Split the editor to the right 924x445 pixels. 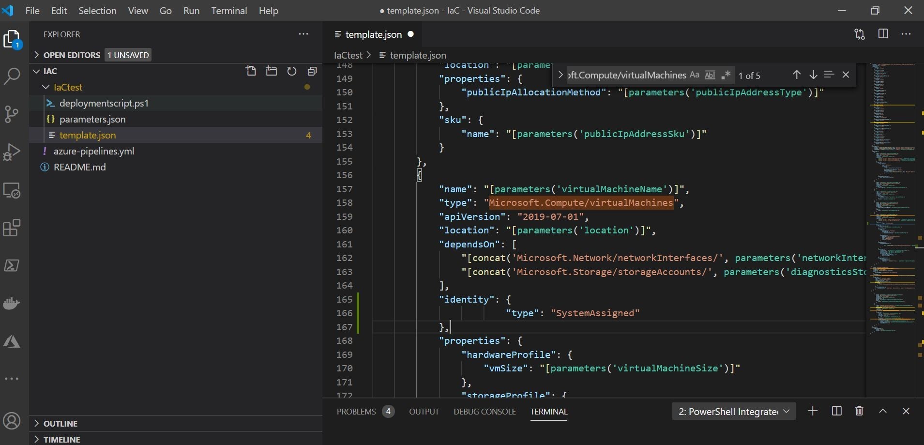click(883, 34)
